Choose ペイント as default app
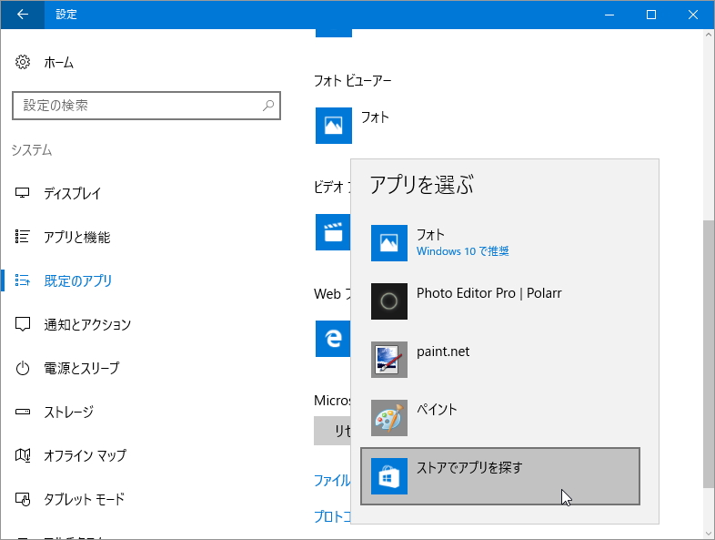The height and width of the screenshot is (540, 715). click(500, 418)
